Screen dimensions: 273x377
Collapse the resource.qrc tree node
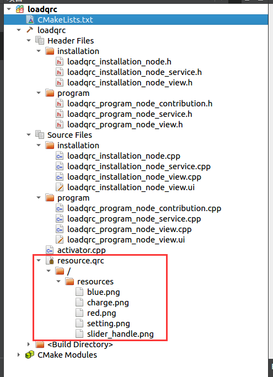click(x=39, y=261)
